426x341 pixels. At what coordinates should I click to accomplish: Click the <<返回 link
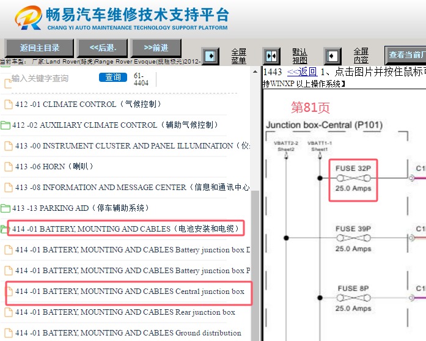pyautogui.click(x=302, y=71)
